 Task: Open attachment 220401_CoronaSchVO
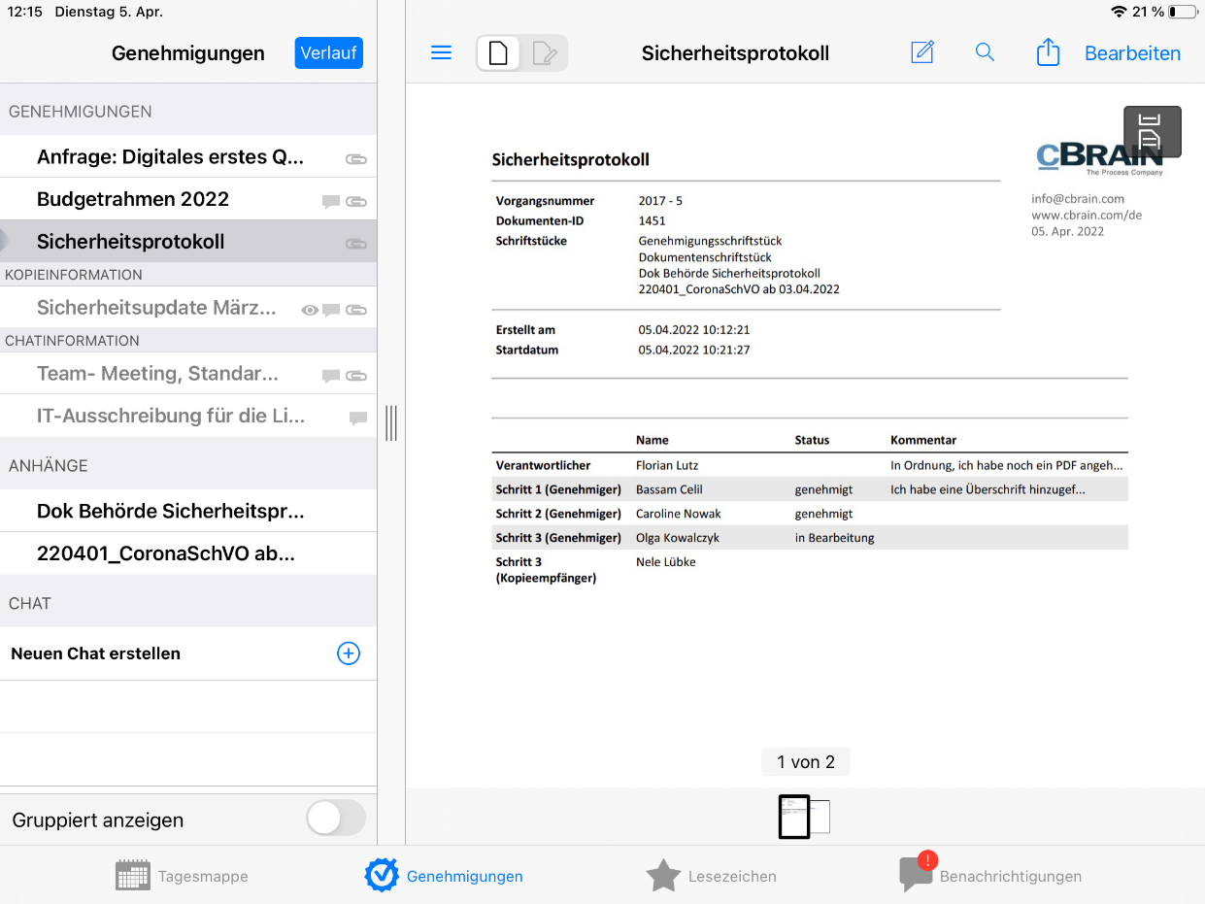(166, 553)
